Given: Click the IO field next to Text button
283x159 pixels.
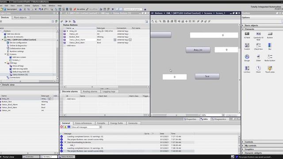Looking at the screenshot, I should point(175,77).
